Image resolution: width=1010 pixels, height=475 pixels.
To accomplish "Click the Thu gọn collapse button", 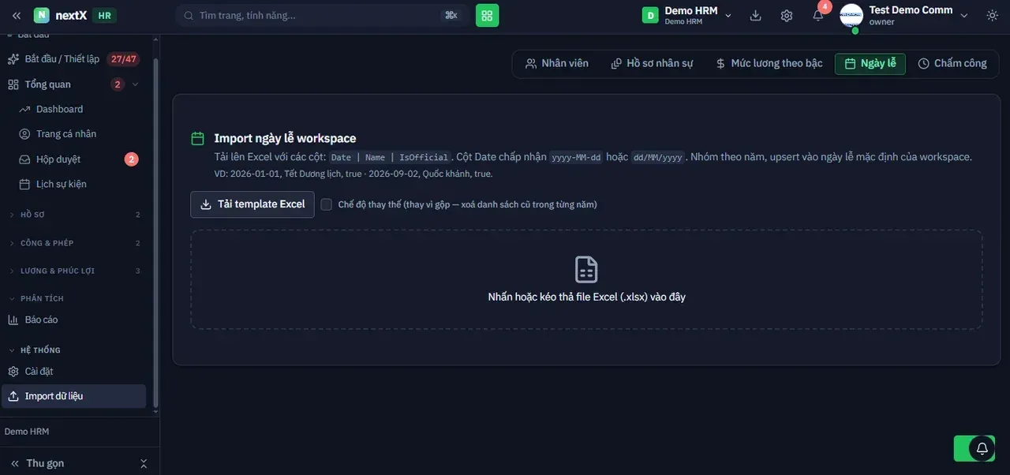I will 45,463.
